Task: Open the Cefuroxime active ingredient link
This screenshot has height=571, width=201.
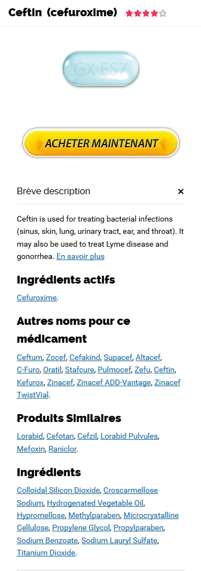Action: point(37,298)
